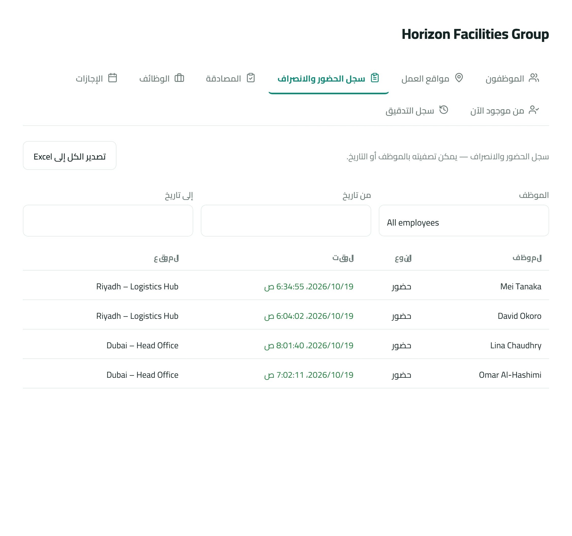Click the leaves (الإجازات) calendar icon
Image resolution: width=572 pixels, height=536 pixels.
[113, 78]
